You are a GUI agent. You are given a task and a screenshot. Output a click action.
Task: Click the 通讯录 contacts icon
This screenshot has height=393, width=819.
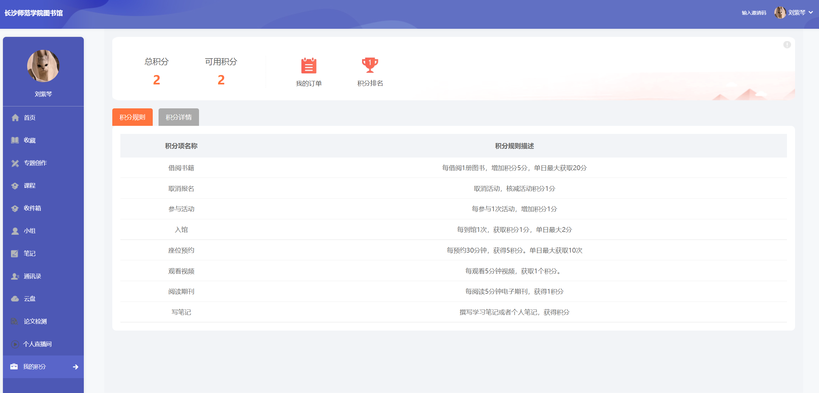click(15, 276)
